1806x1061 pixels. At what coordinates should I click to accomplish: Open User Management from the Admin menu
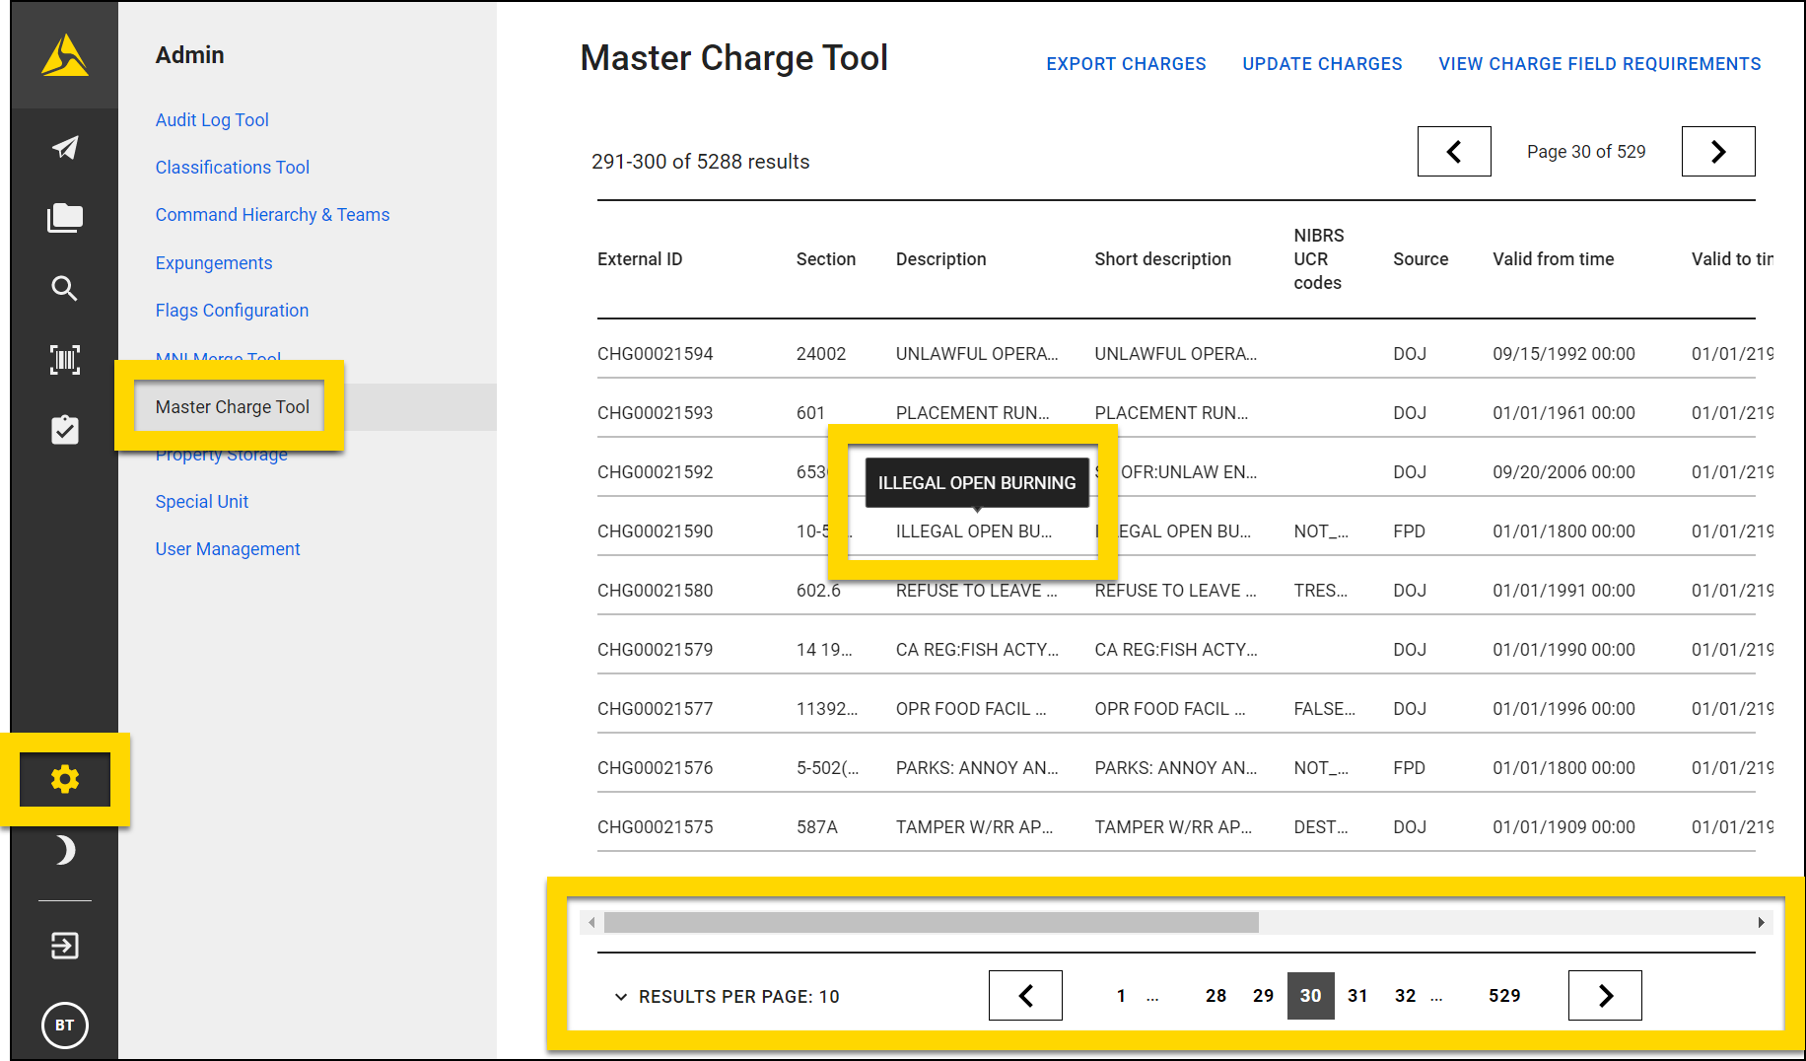[228, 548]
